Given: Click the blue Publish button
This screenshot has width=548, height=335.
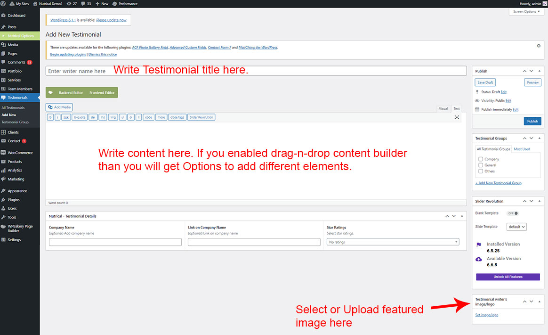Looking at the screenshot, I should pyautogui.click(x=532, y=121).
